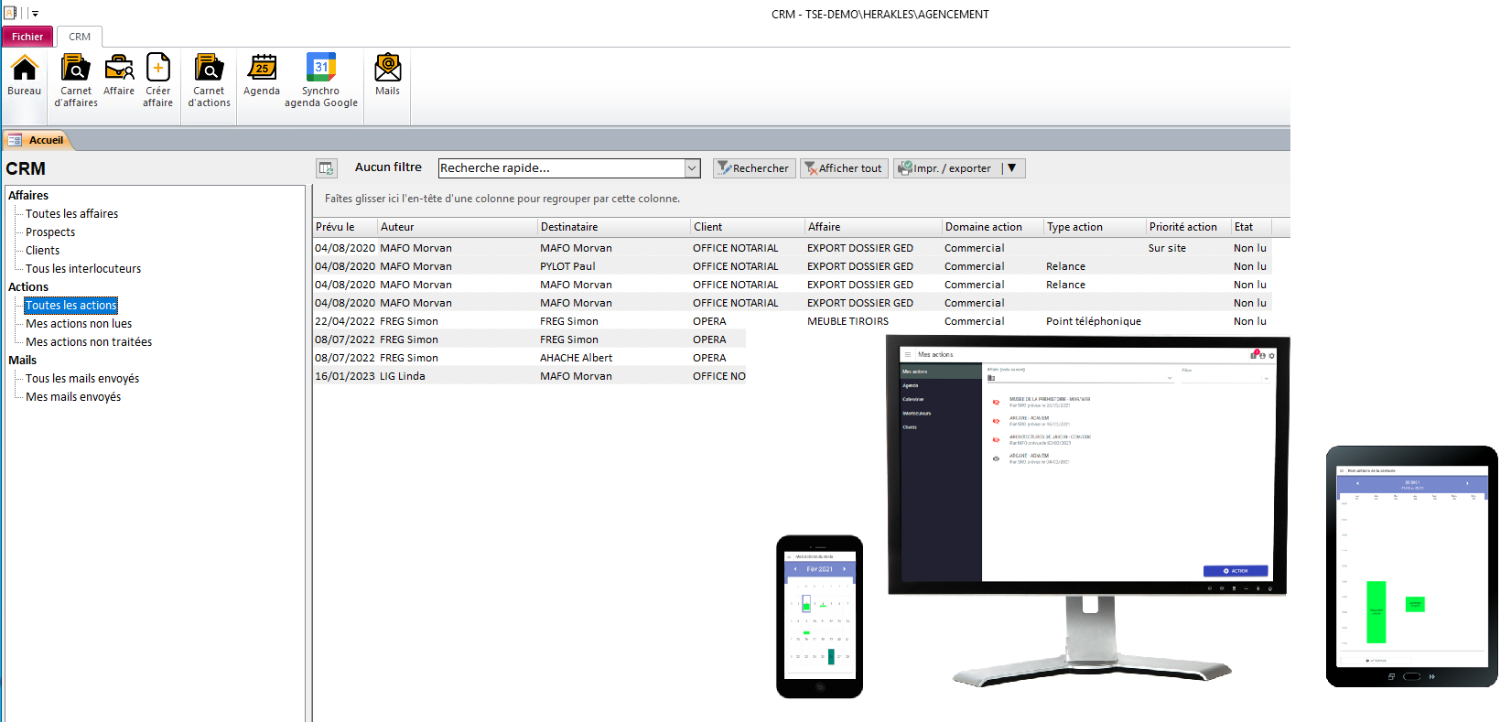
Task: Sort by the Affaire column header
Action: [x=873, y=227]
